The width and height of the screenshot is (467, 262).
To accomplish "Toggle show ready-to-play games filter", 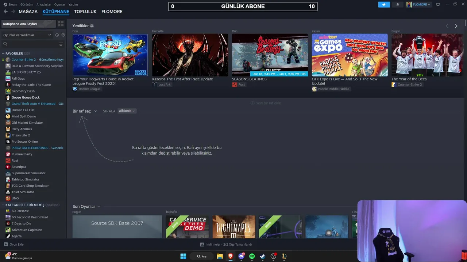I will (x=63, y=35).
